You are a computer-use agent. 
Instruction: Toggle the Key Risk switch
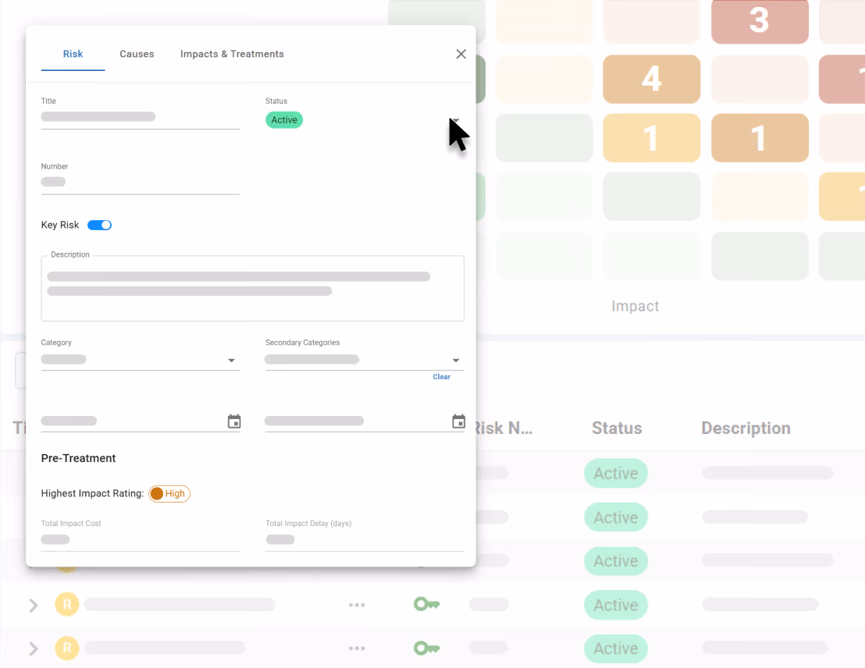coord(99,225)
